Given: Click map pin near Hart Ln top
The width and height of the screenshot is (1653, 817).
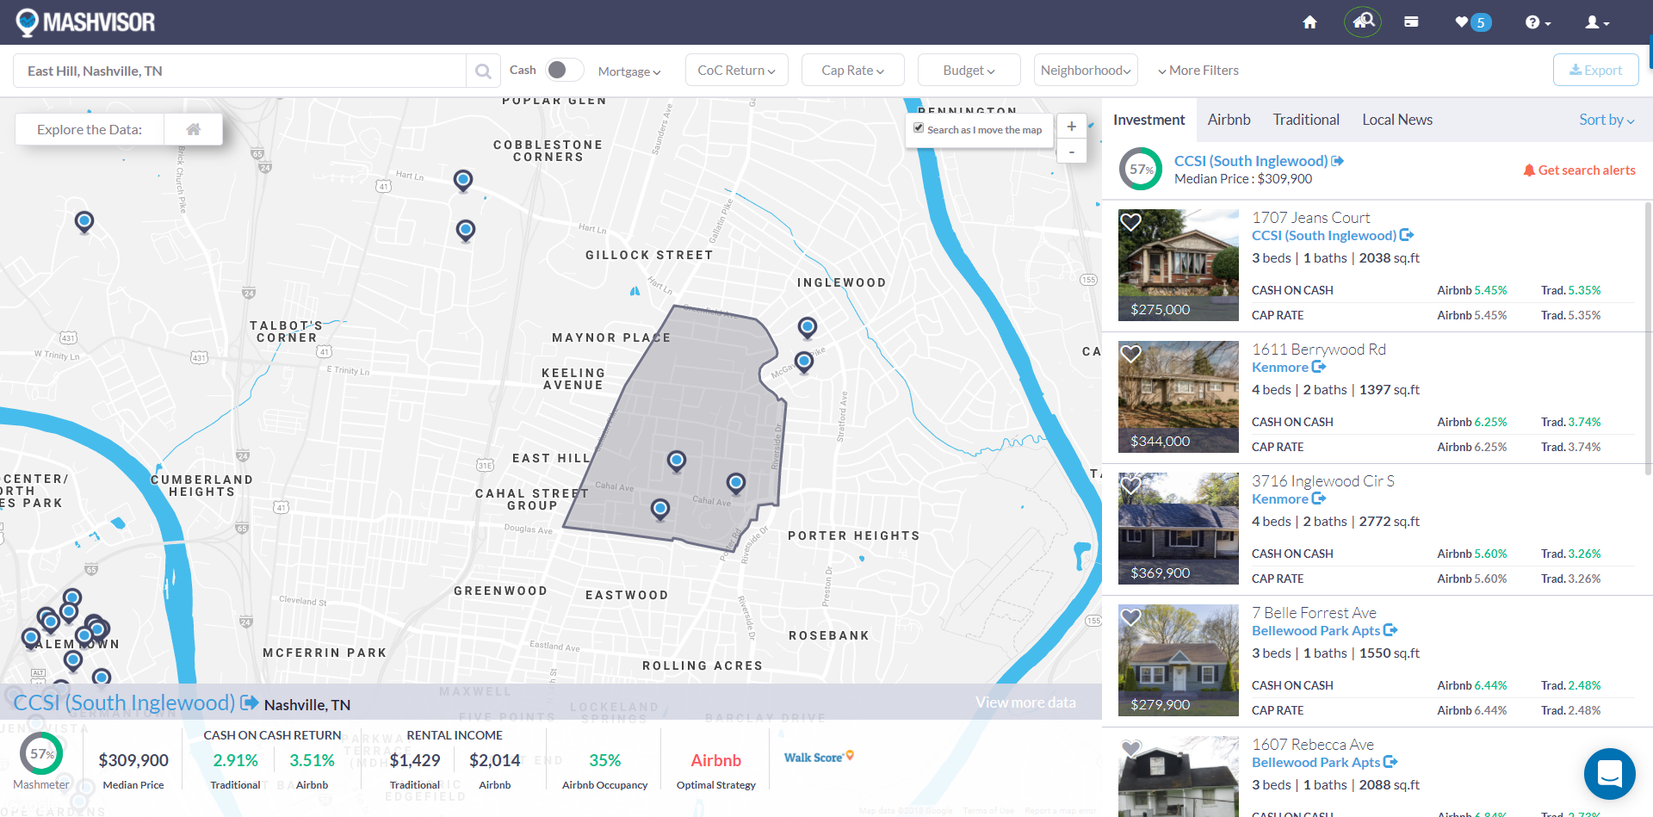Looking at the screenshot, I should tap(463, 181).
